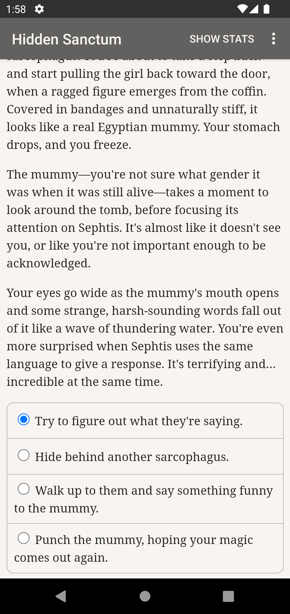Tap the 'Punch the mummy' option text
The height and width of the screenshot is (614, 290).
144,540
